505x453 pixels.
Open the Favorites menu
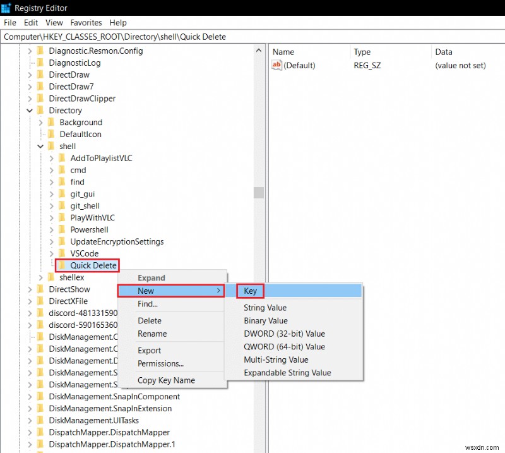coord(86,22)
